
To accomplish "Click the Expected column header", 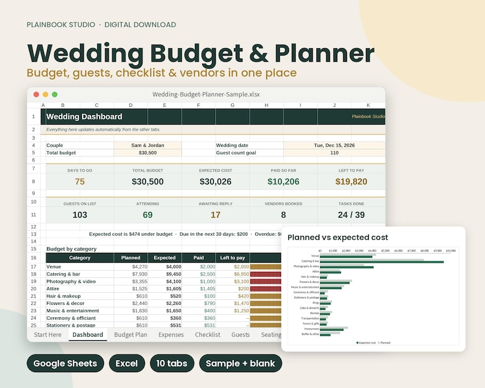I will coord(164,258).
